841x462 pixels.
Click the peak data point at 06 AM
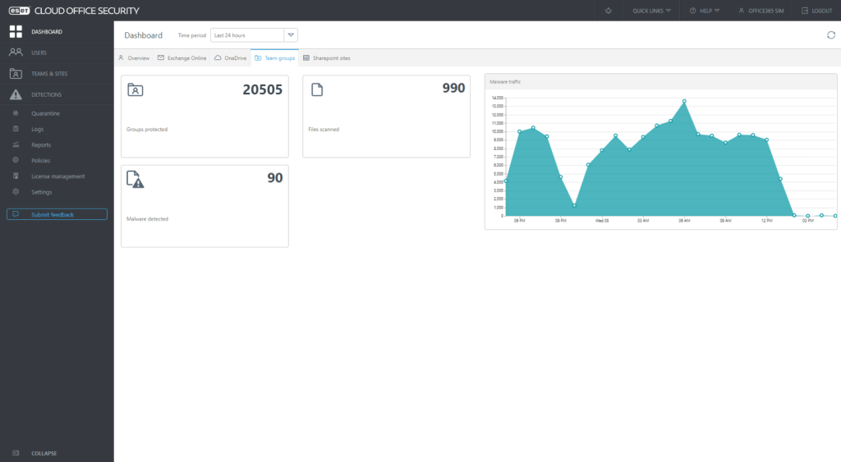(x=684, y=102)
